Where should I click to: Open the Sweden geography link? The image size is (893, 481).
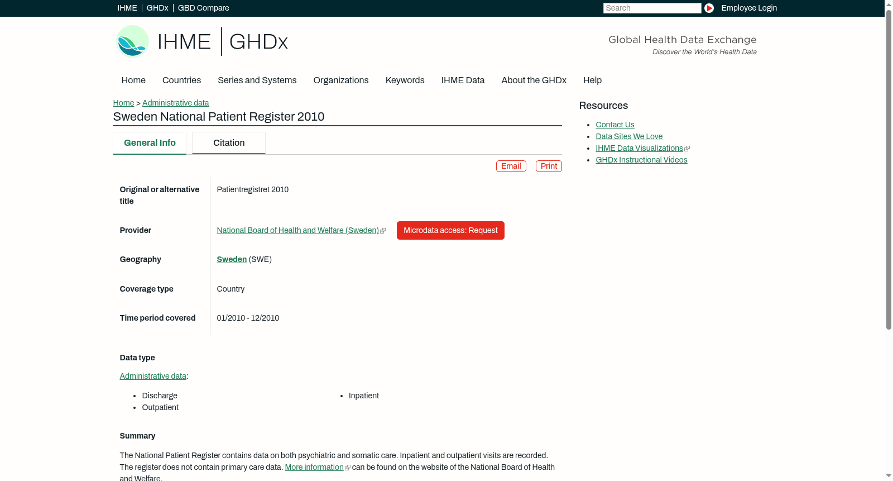pos(232,259)
